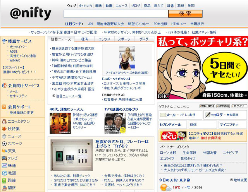Click the ログイン button
This screenshot has height=192, width=248.
click(239, 106)
